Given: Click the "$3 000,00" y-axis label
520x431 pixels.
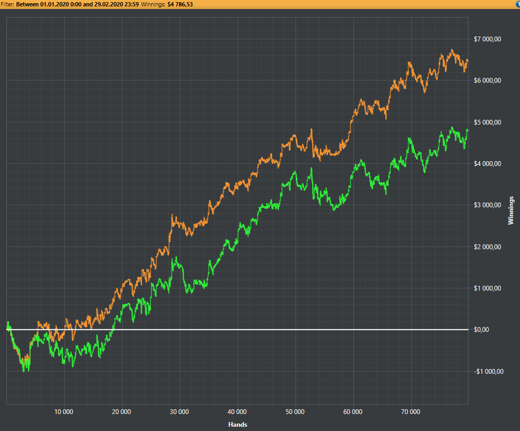Looking at the screenshot, I should coord(487,205).
